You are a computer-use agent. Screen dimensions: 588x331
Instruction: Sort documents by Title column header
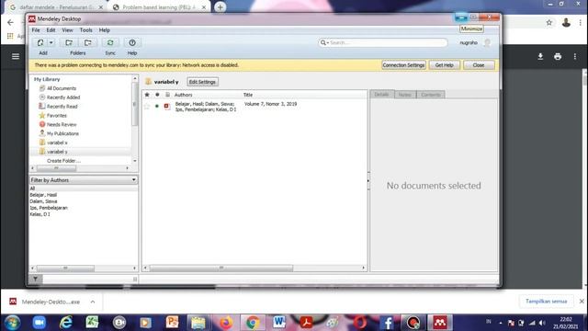tap(248, 95)
